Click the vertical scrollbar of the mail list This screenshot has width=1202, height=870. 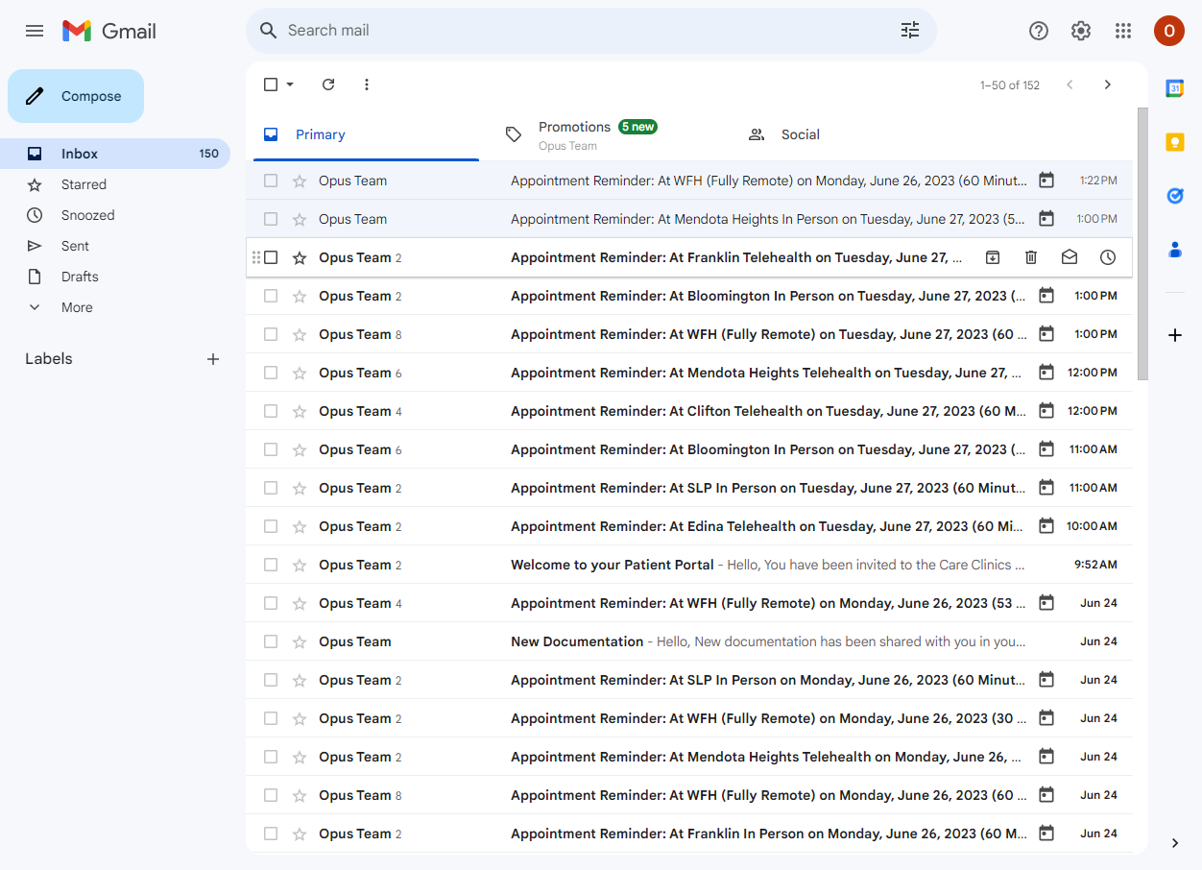tap(1142, 244)
